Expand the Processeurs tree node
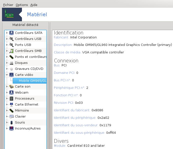Image resolution: width=173 pixels, height=149 pixels. (x=7, y=98)
